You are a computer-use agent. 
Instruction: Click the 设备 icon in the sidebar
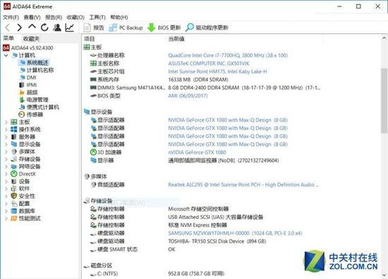coord(14,181)
